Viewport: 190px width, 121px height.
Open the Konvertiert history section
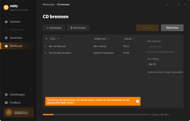[x=14, y=38]
